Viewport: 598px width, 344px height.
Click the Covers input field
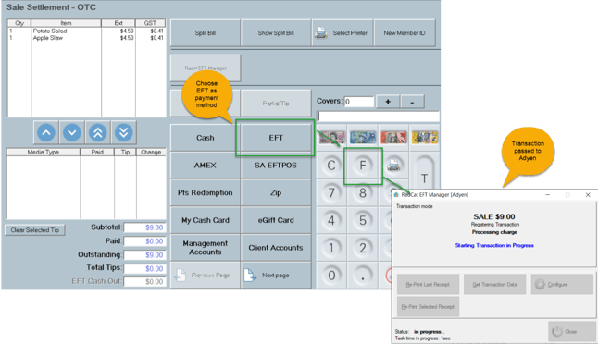click(359, 102)
